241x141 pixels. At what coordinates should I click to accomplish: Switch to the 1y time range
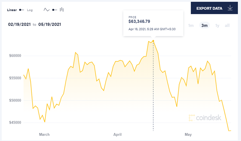[x=217, y=25]
